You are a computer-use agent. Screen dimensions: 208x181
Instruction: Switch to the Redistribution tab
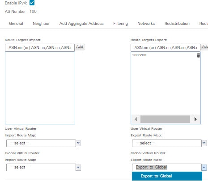[177, 24]
